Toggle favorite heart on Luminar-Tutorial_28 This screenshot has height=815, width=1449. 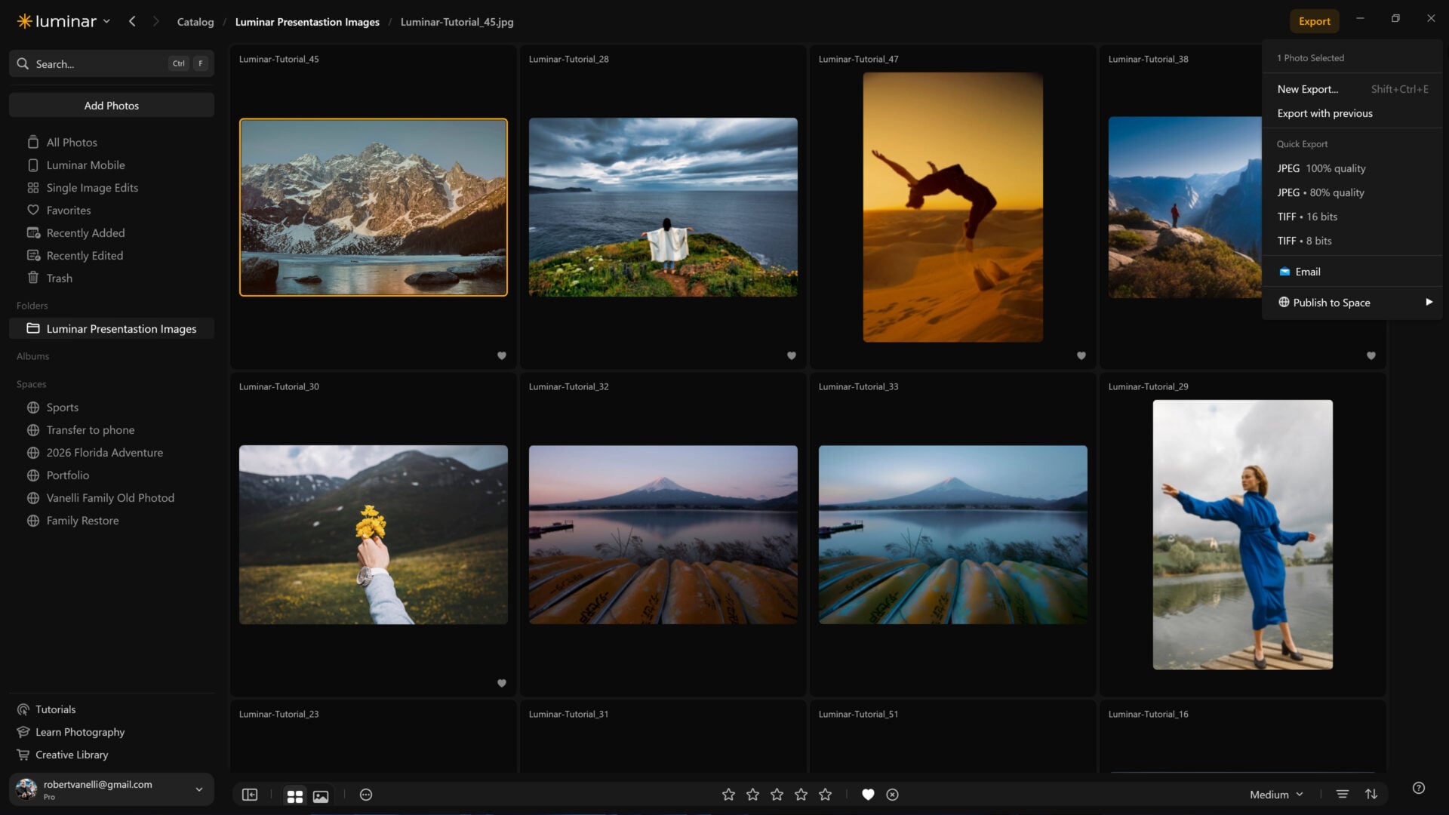[x=792, y=355]
